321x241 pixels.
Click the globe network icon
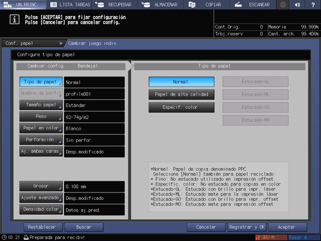(x=283, y=4)
